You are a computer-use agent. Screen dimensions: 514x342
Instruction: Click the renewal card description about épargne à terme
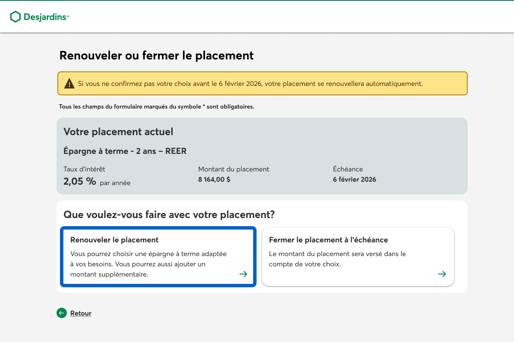(x=148, y=264)
